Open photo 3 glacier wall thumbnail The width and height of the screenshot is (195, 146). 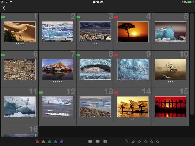(95, 32)
